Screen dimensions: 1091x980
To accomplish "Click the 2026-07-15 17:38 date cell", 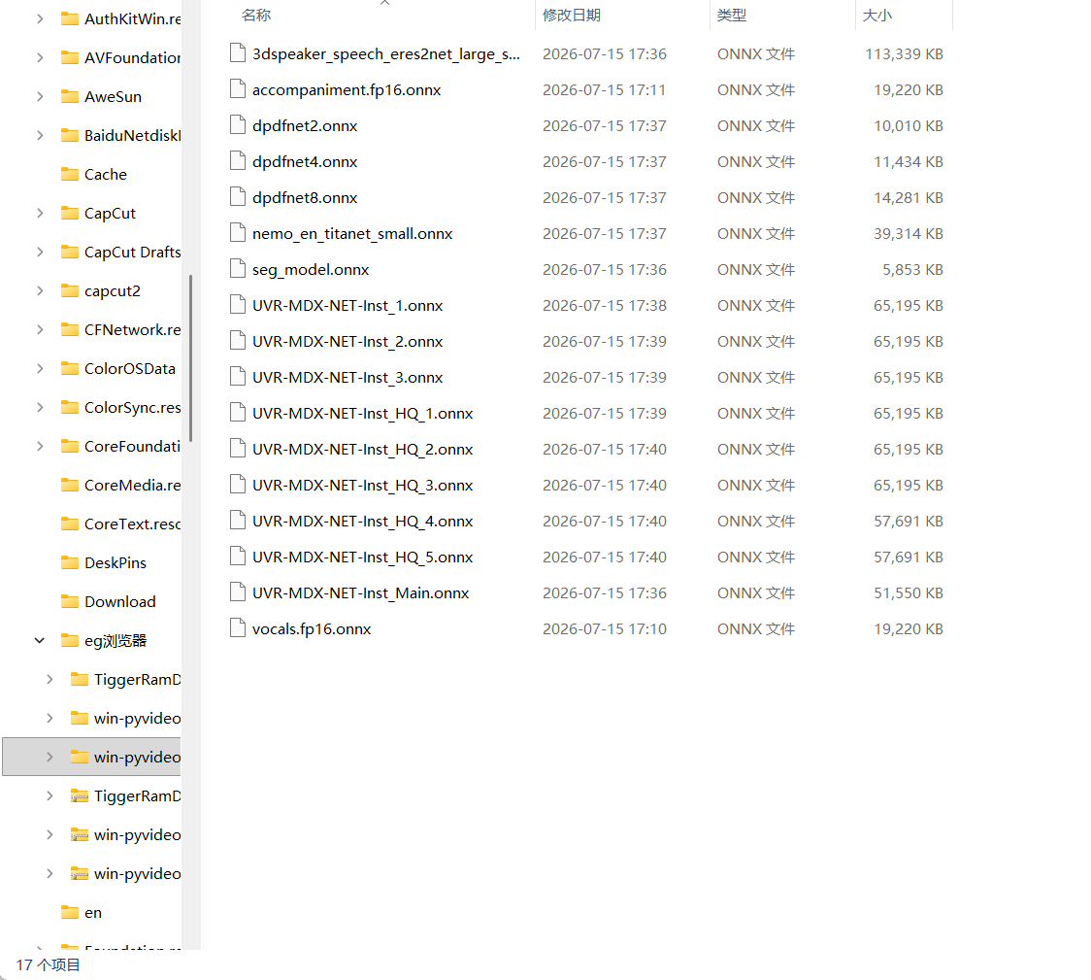I will point(604,306).
